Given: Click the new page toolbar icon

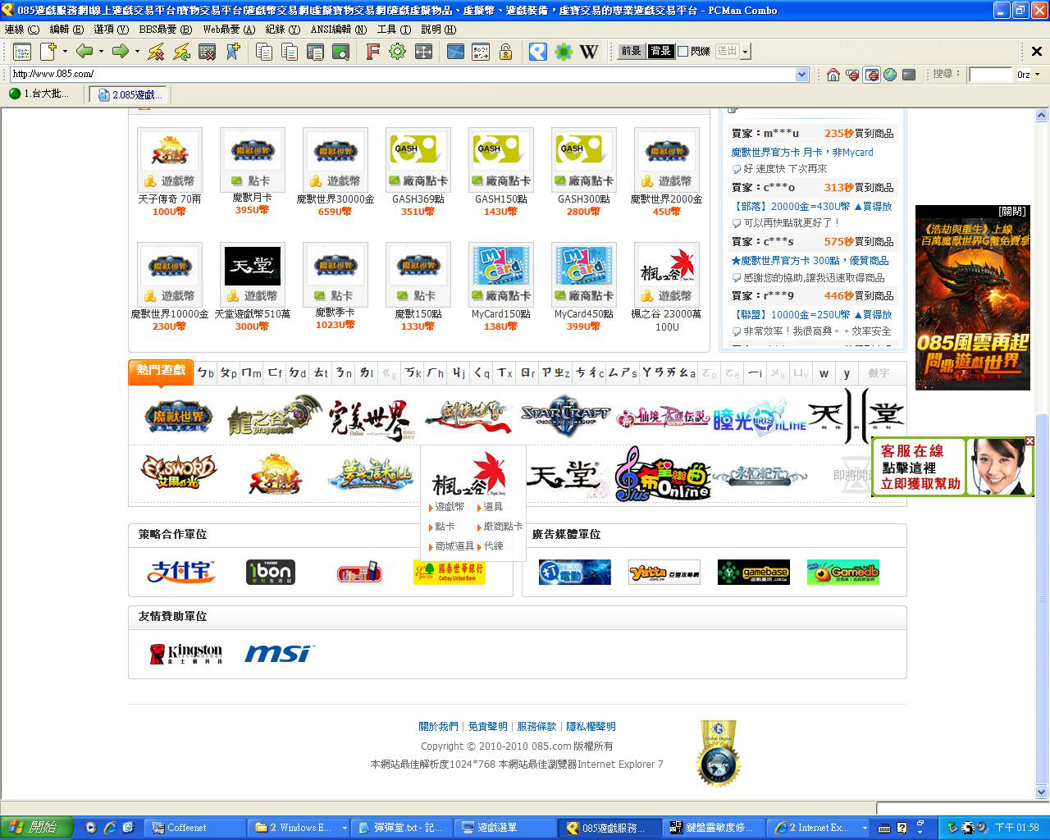Looking at the screenshot, I should 48,52.
